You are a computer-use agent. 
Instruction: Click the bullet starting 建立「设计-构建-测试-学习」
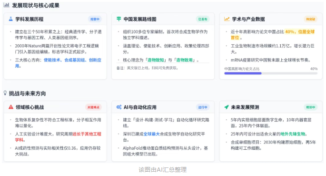(x=166, y=123)
